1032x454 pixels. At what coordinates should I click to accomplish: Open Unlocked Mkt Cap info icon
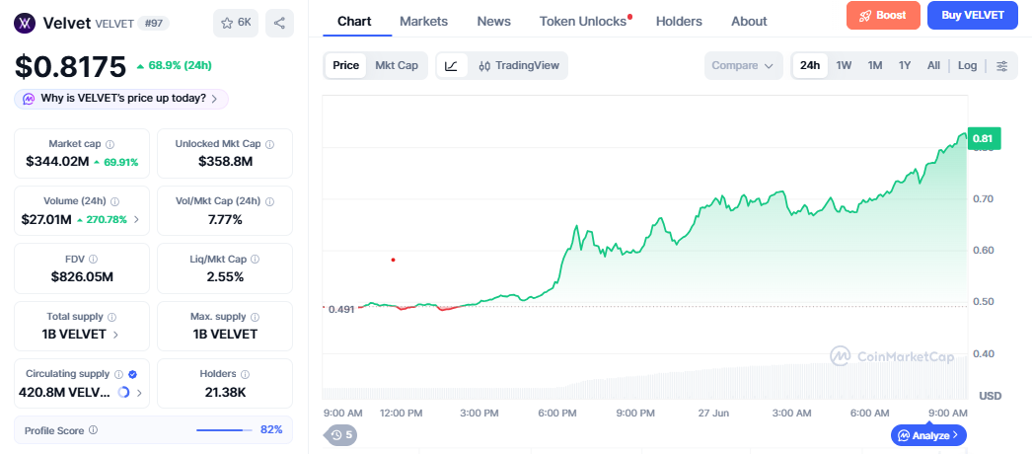click(270, 144)
